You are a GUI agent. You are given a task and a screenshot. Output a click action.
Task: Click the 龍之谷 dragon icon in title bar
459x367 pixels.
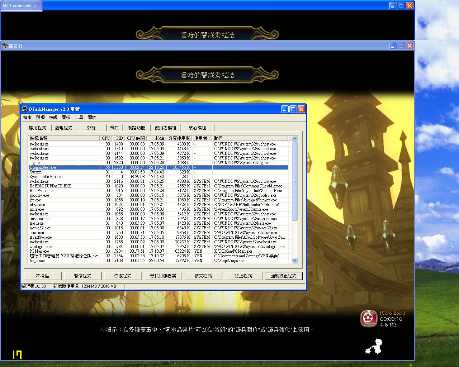(x=5, y=46)
